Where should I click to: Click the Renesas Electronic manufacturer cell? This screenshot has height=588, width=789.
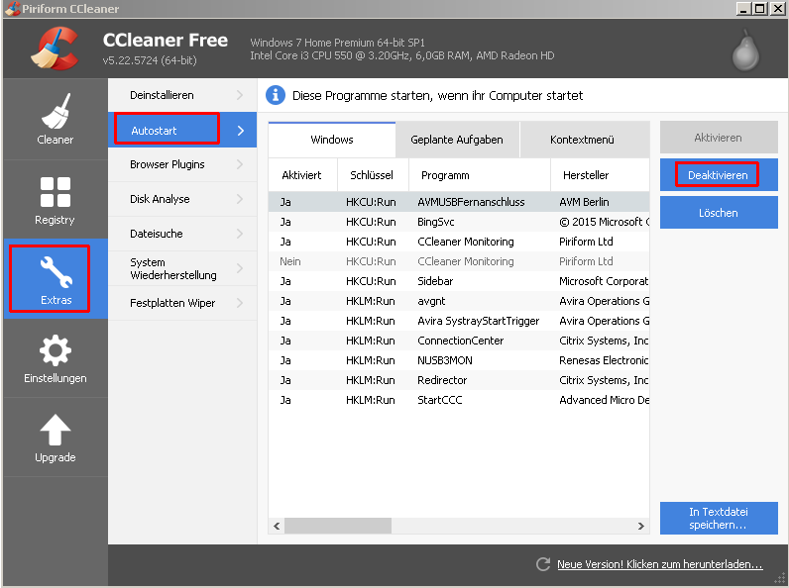(x=604, y=360)
